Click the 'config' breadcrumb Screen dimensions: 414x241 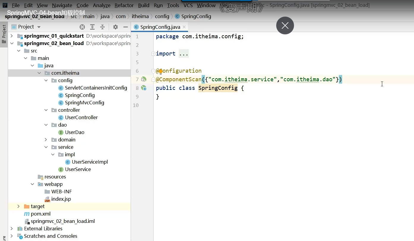162,16
